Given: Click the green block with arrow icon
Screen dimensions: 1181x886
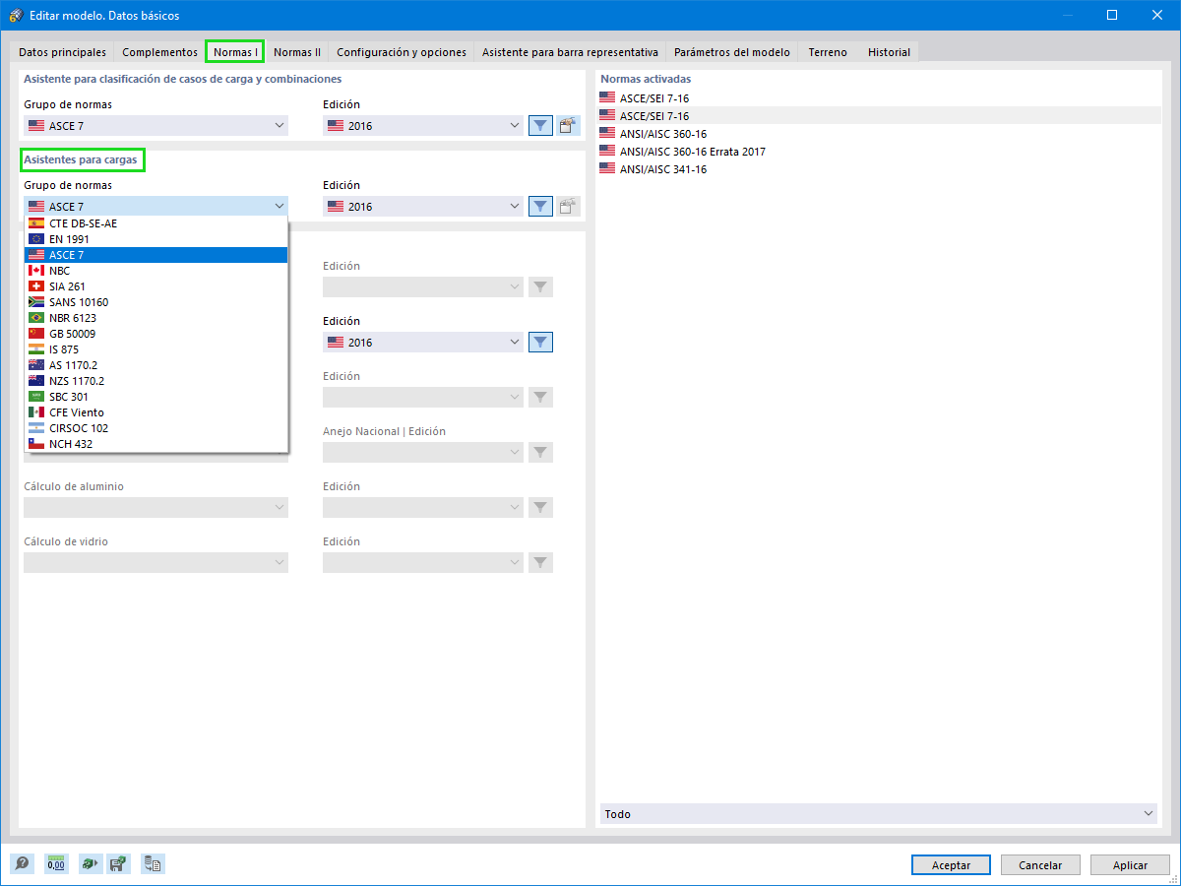Looking at the screenshot, I should tap(90, 864).
